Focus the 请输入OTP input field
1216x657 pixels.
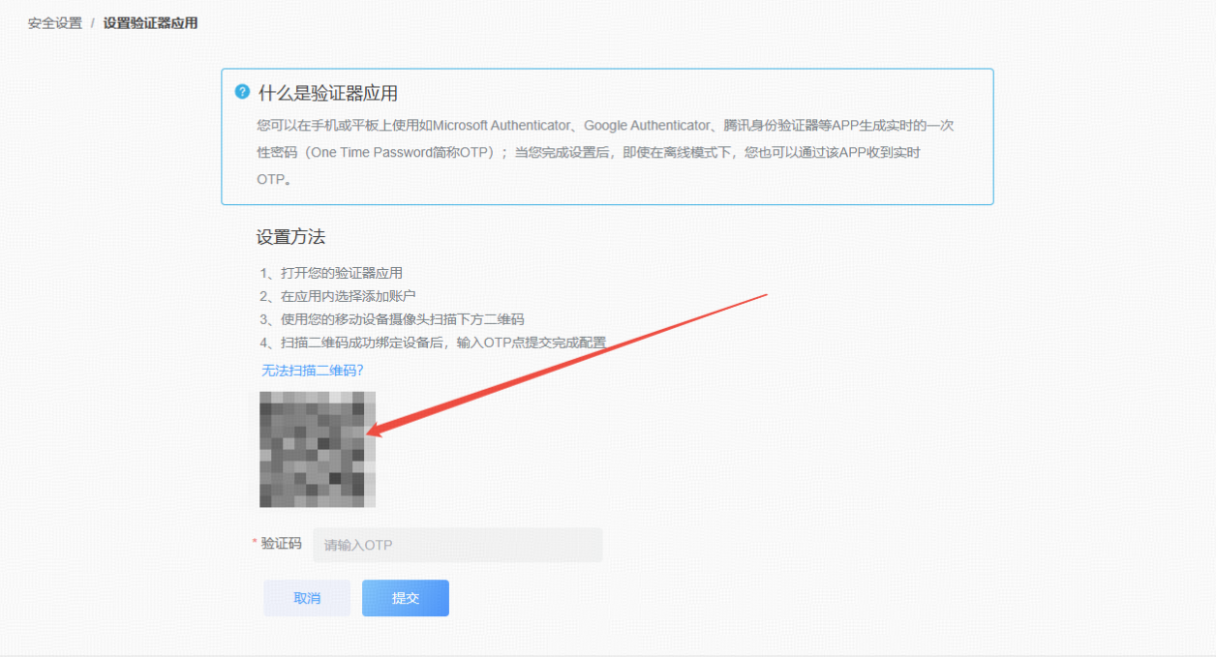457,545
